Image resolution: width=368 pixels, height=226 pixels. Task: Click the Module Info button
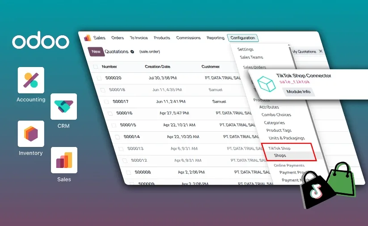(298, 92)
